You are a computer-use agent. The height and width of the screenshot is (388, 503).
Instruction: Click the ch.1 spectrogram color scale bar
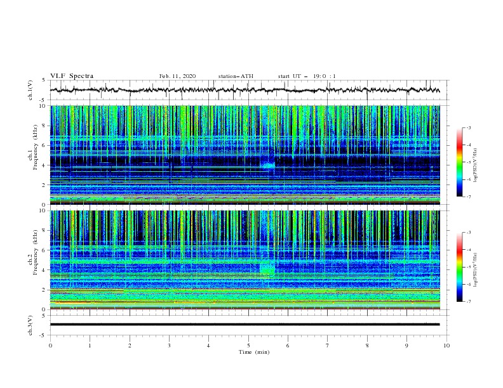(x=459, y=162)
